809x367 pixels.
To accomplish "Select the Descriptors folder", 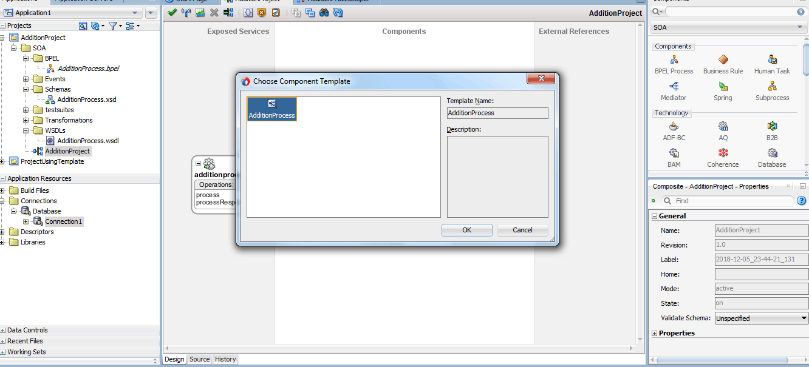I will (37, 232).
